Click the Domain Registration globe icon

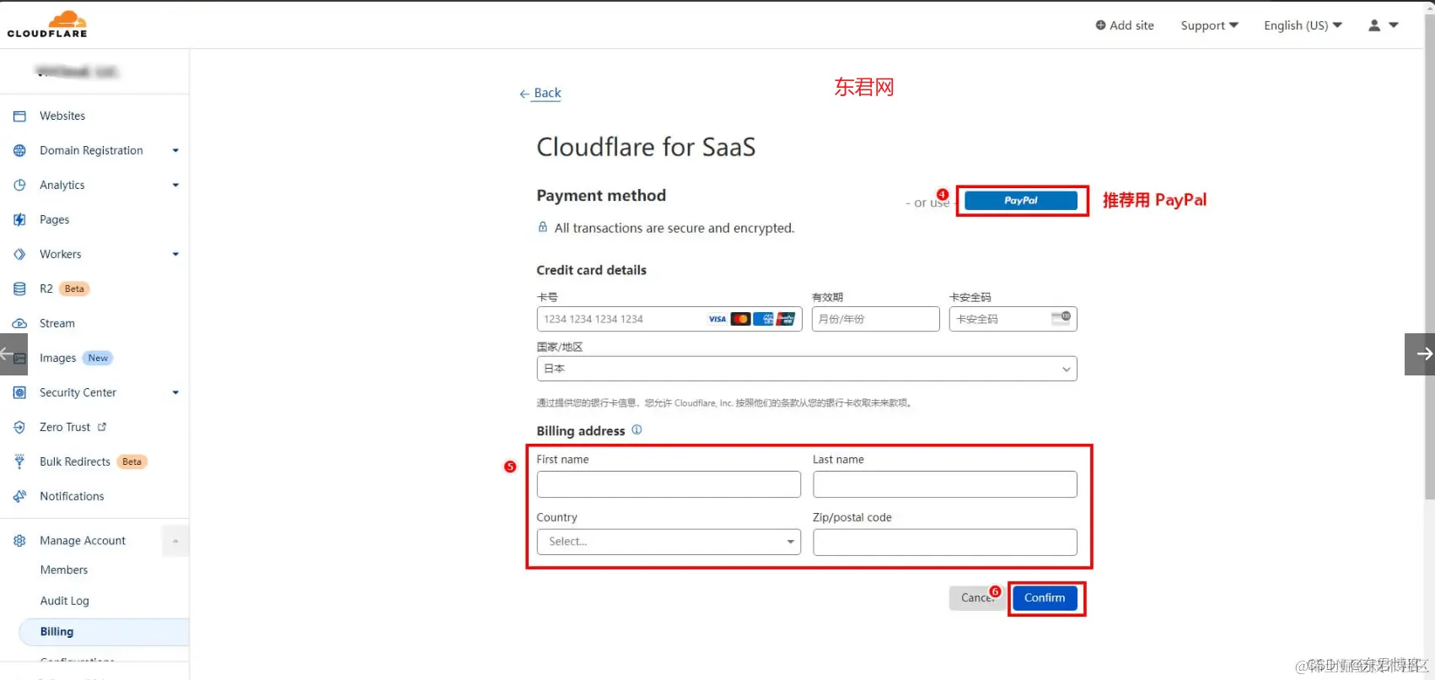(19, 150)
